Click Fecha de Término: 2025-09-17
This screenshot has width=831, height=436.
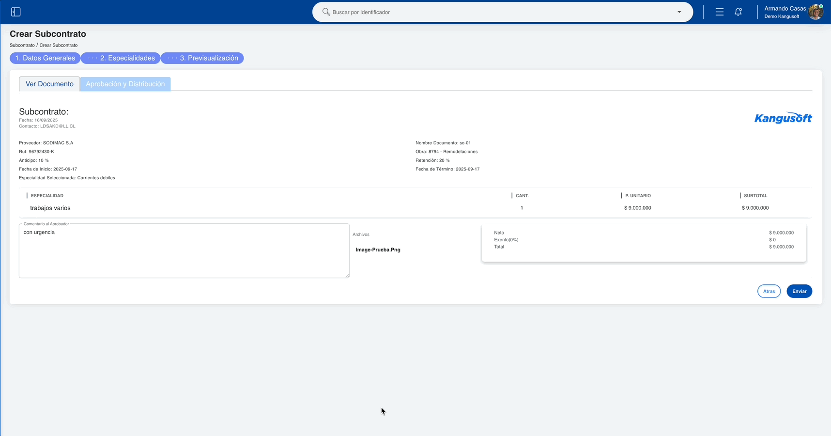coord(447,169)
